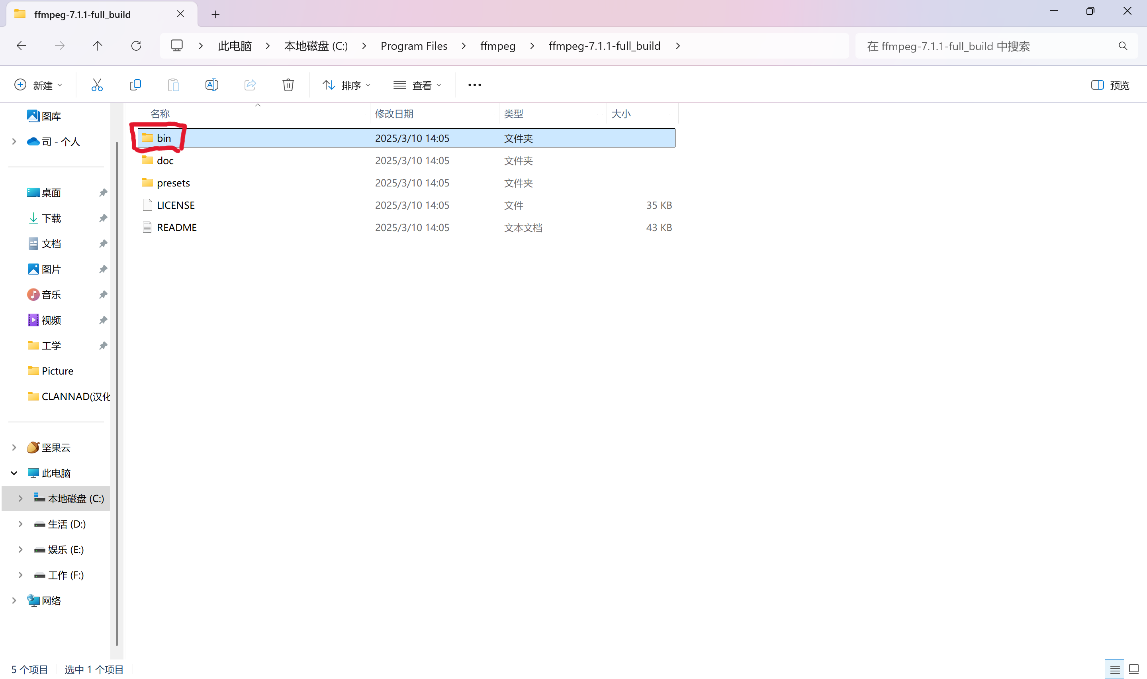
Task: Switch to large icons view in status bar
Action: 1134,670
